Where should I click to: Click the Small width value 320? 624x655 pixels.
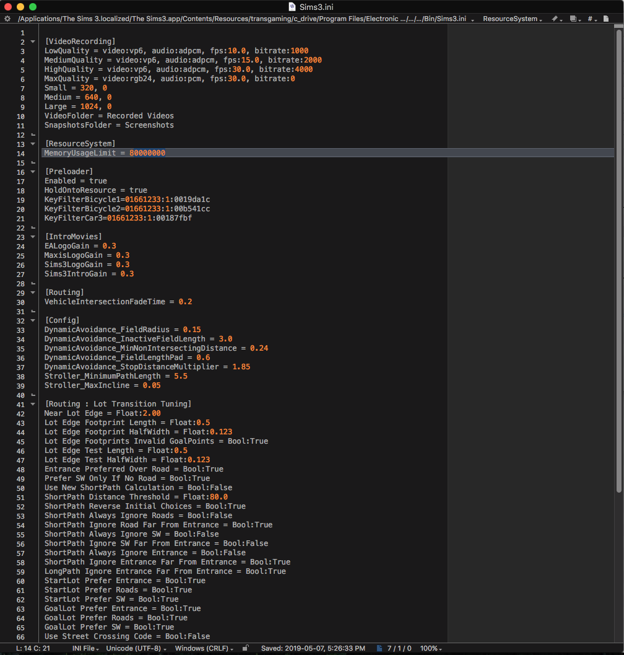[87, 88]
